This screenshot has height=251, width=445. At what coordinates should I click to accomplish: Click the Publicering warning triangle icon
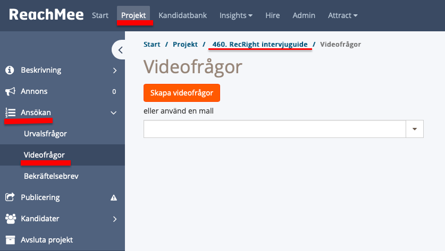[x=114, y=198]
